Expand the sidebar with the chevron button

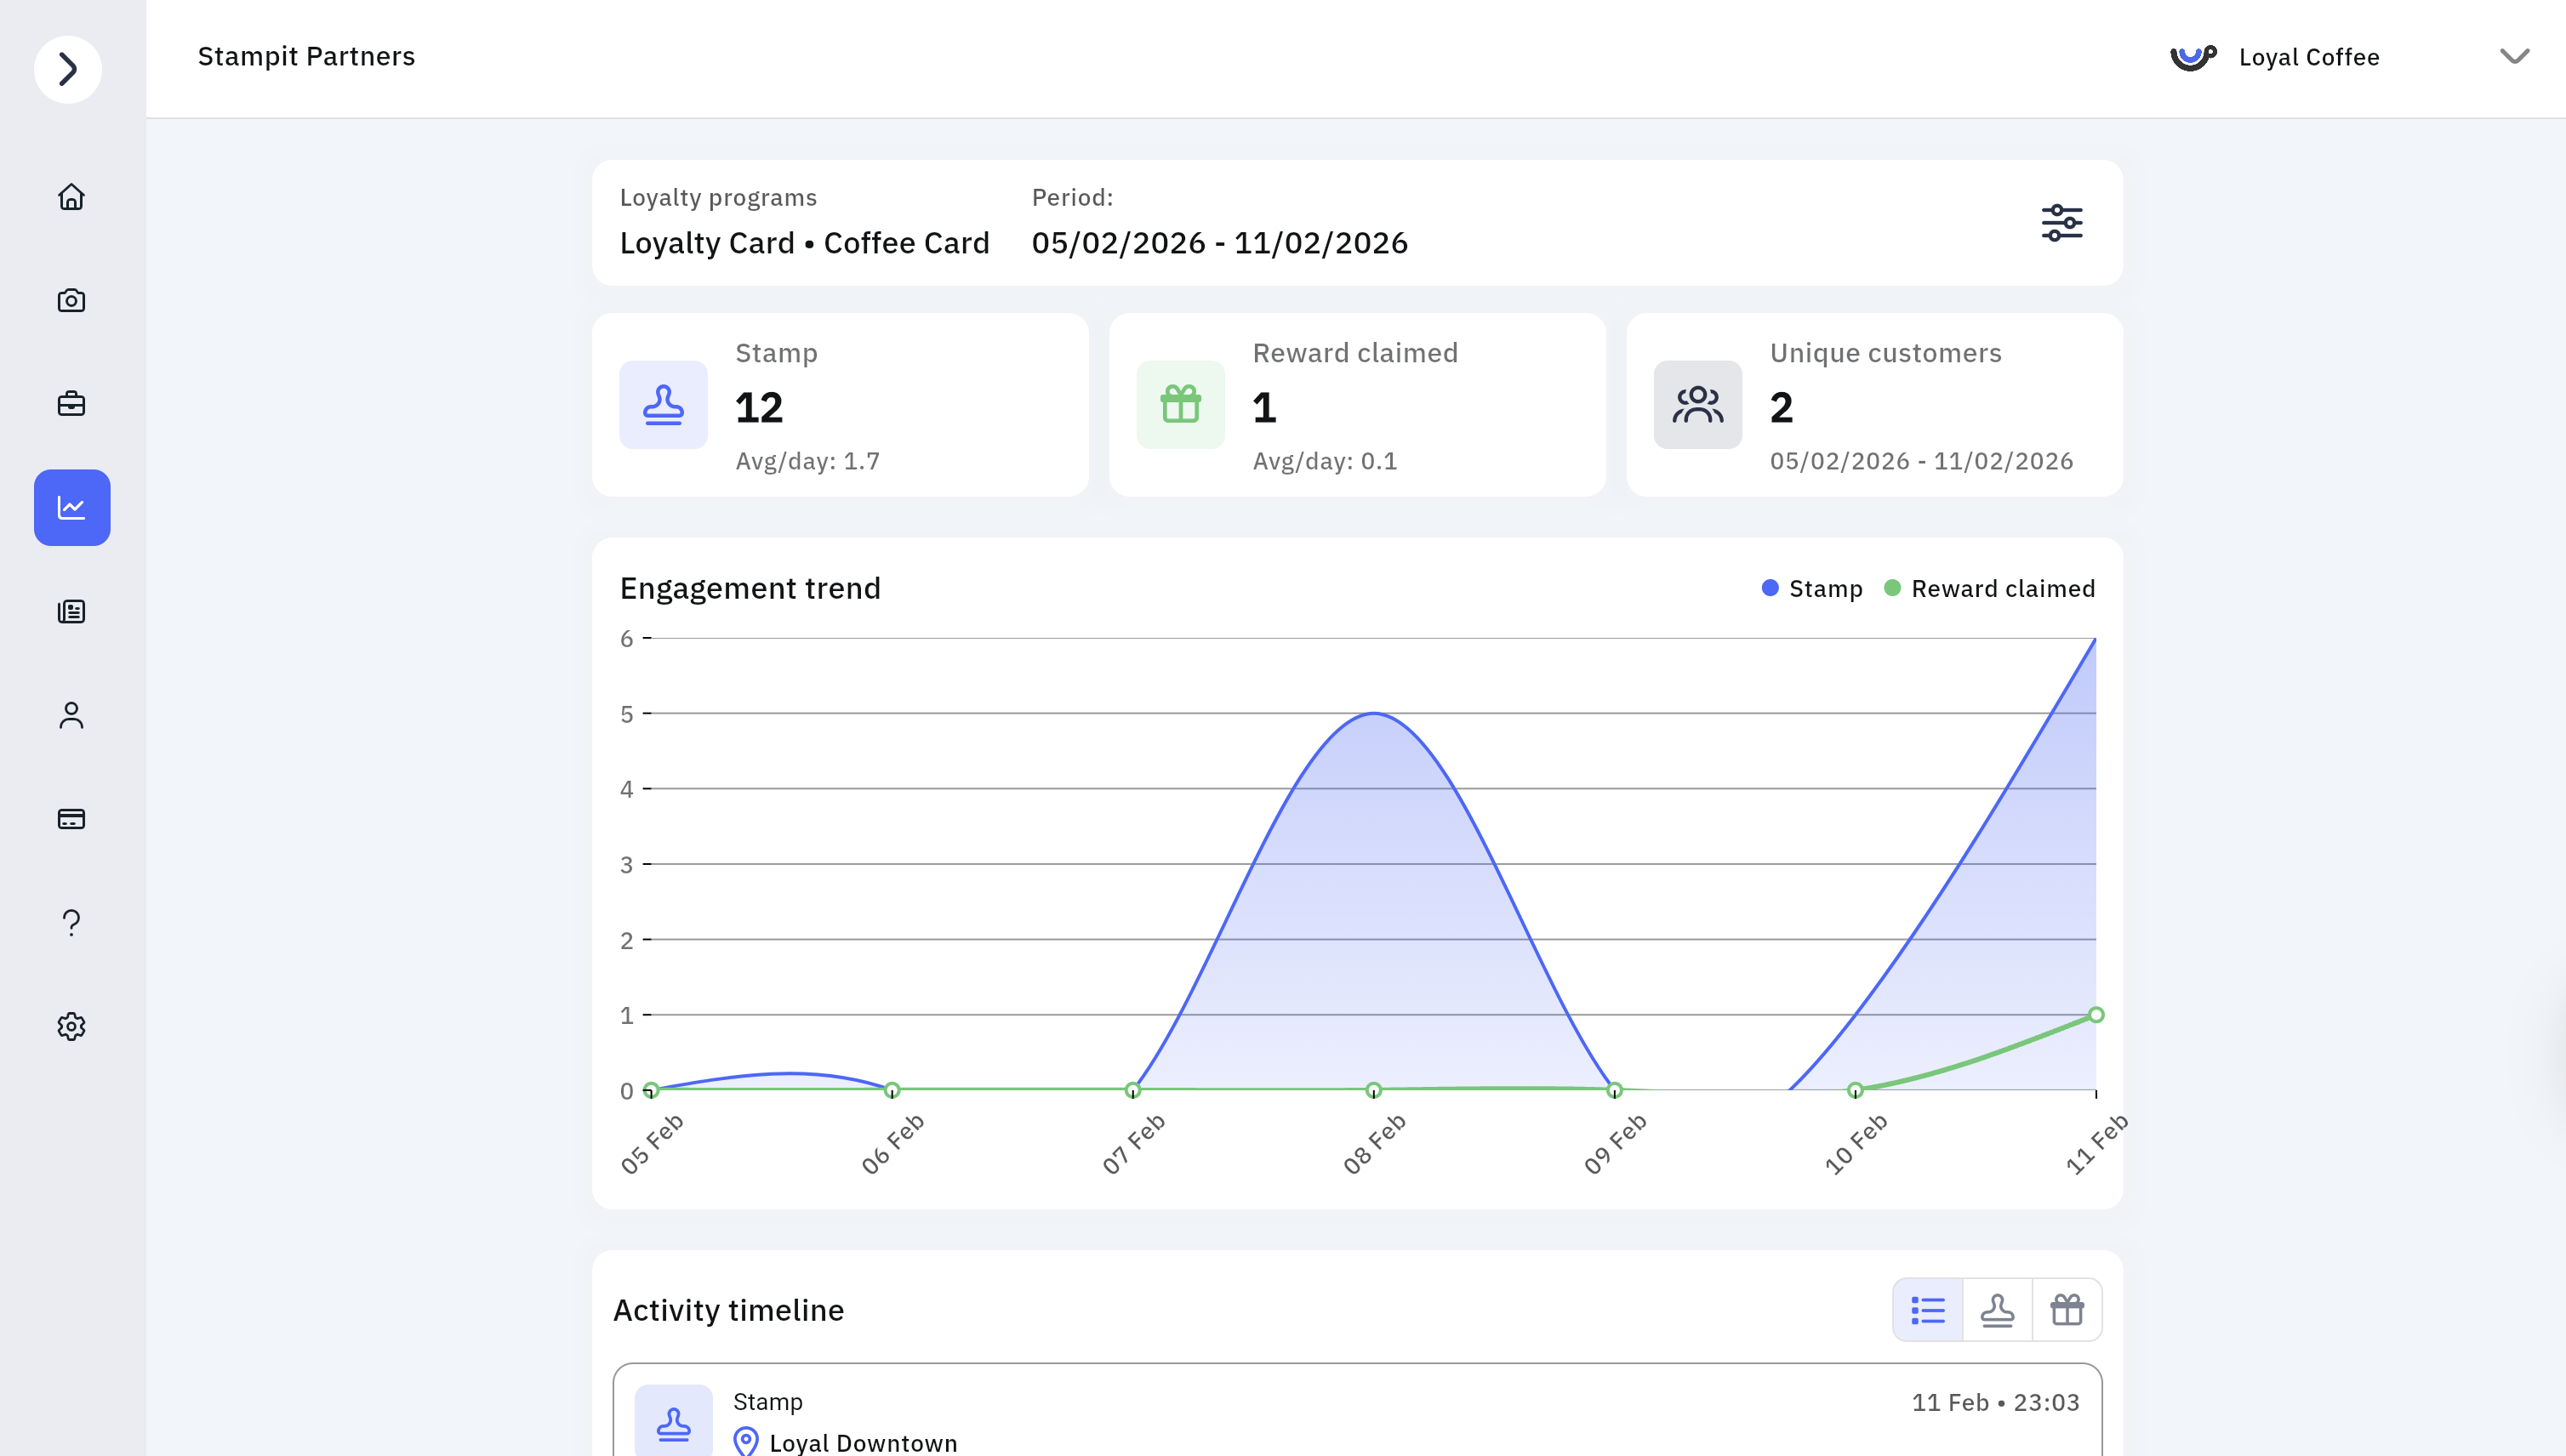tap(68, 69)
